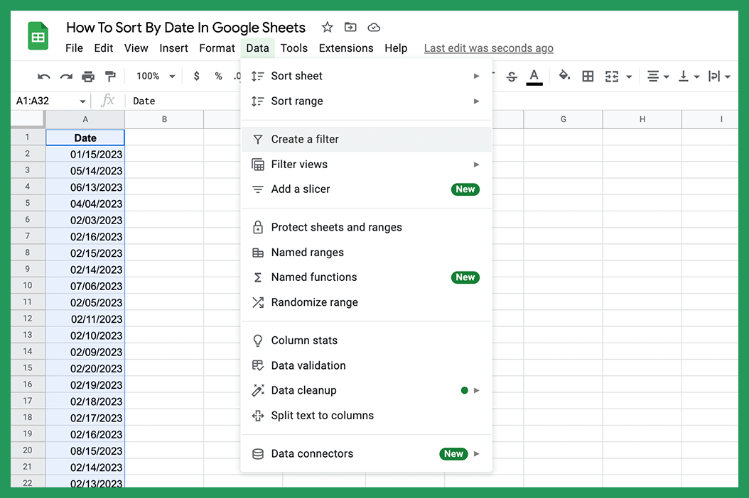Image resolution: width=749 pixels, height=498 pixels.
Task: Apply strikethrough formatting
Action: [x=512, y=77]
